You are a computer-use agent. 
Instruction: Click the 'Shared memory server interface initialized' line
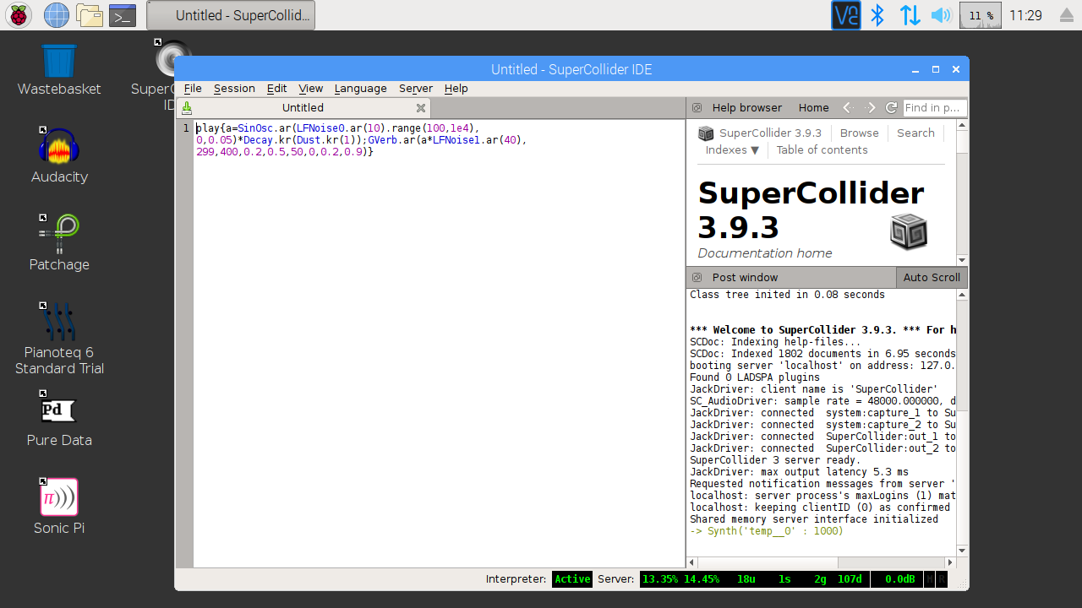click(x=814, y=519)
